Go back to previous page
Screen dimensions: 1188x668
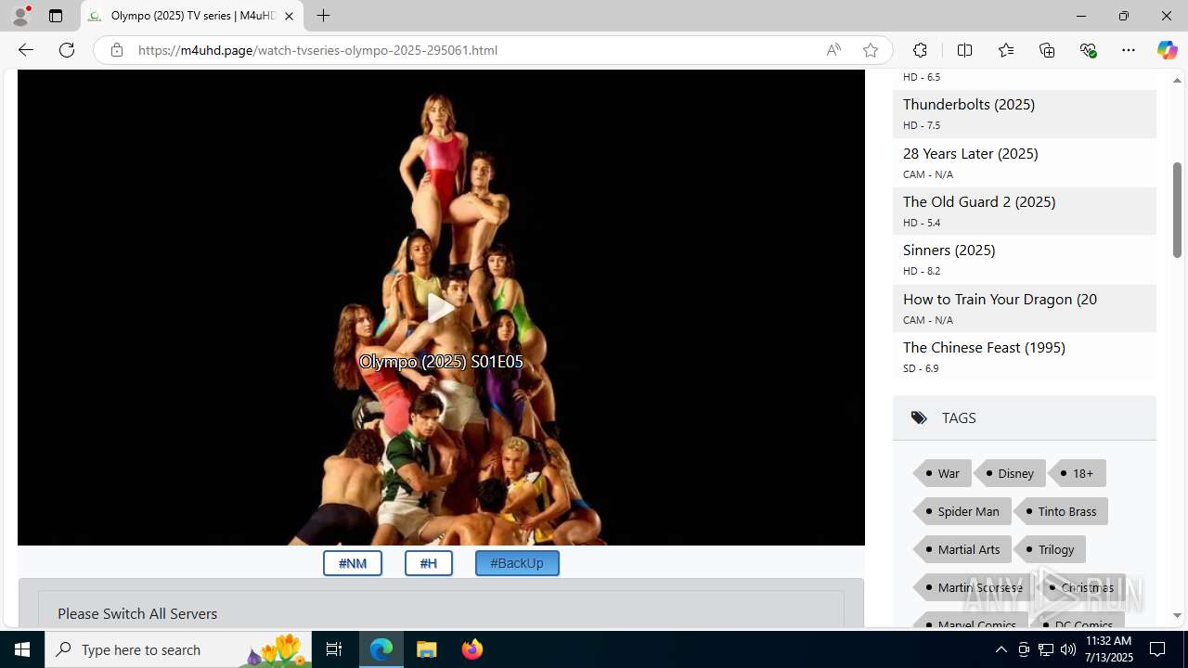click(25, 50)
